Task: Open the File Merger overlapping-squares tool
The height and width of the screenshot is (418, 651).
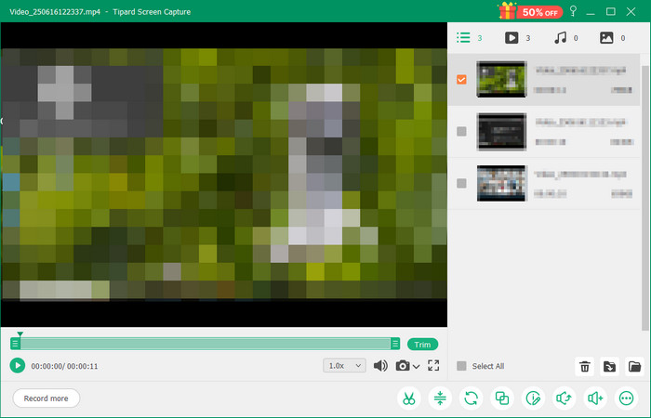Action: 502,398
